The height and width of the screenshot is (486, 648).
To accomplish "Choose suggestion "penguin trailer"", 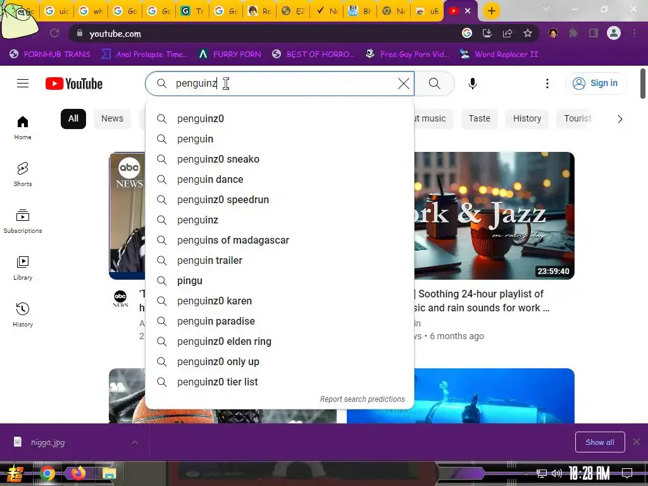I will pos(280,260).
